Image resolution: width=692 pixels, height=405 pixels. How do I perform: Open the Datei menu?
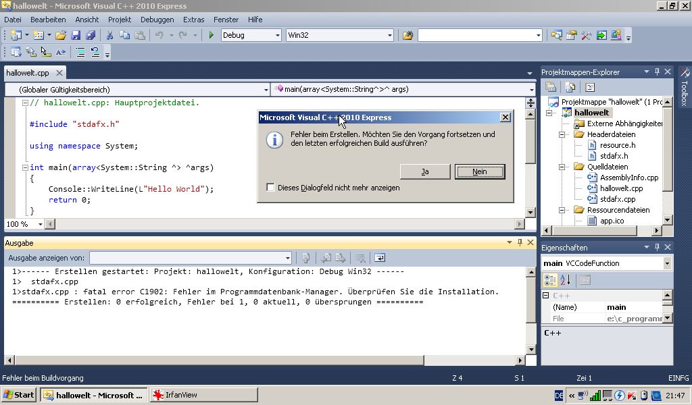[13, 20]
